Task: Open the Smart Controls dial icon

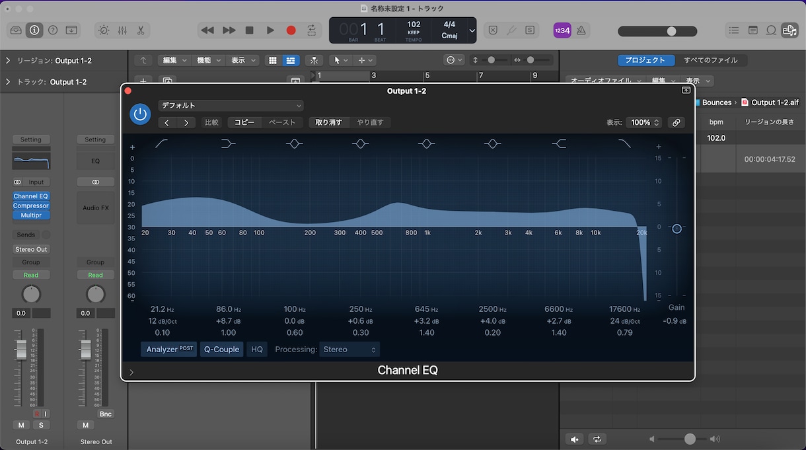Action: pyautogui.click(x=104, y=30)
